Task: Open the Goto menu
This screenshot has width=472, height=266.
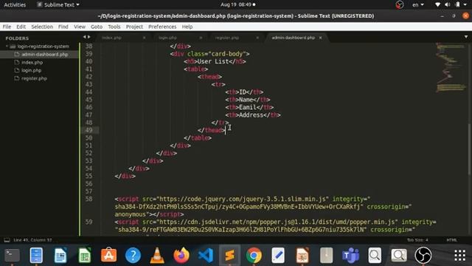Action: [97, 27]
